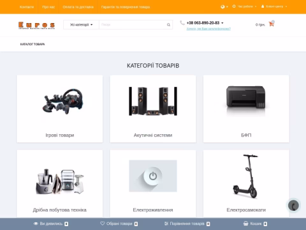Click 'Ви дивились' in the bottom bar
Image resolution: width=306 pixels, height=230 pixels.
51,224
